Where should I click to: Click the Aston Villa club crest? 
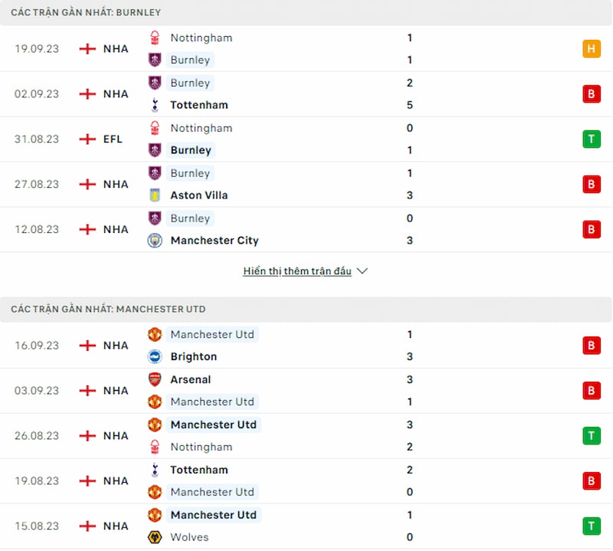tap(155, 195)
